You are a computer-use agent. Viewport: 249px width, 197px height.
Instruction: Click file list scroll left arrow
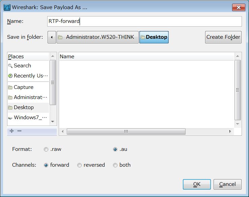coord(63,131)
